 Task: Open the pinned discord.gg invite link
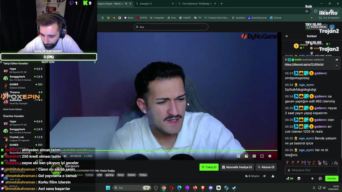(x=304, y=64)
